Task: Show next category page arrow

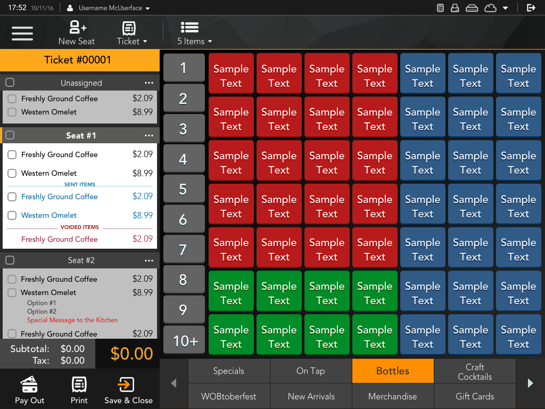Action: pos(531,383)
